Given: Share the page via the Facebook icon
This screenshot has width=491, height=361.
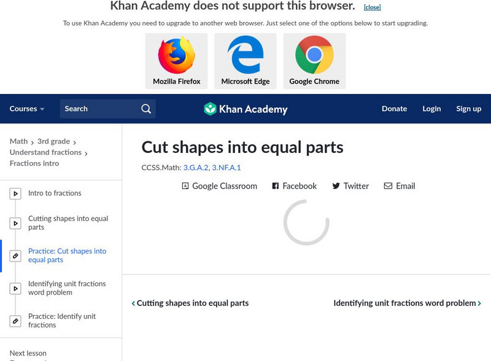Looking at the screenshot, I should click(x=276, y=186).
